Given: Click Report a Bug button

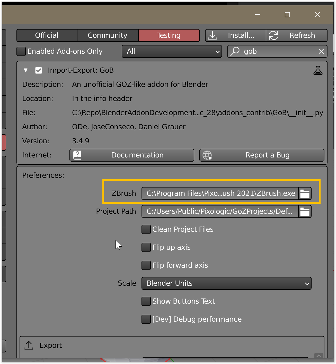Looking at the screenshot, I should click(262, 155).
